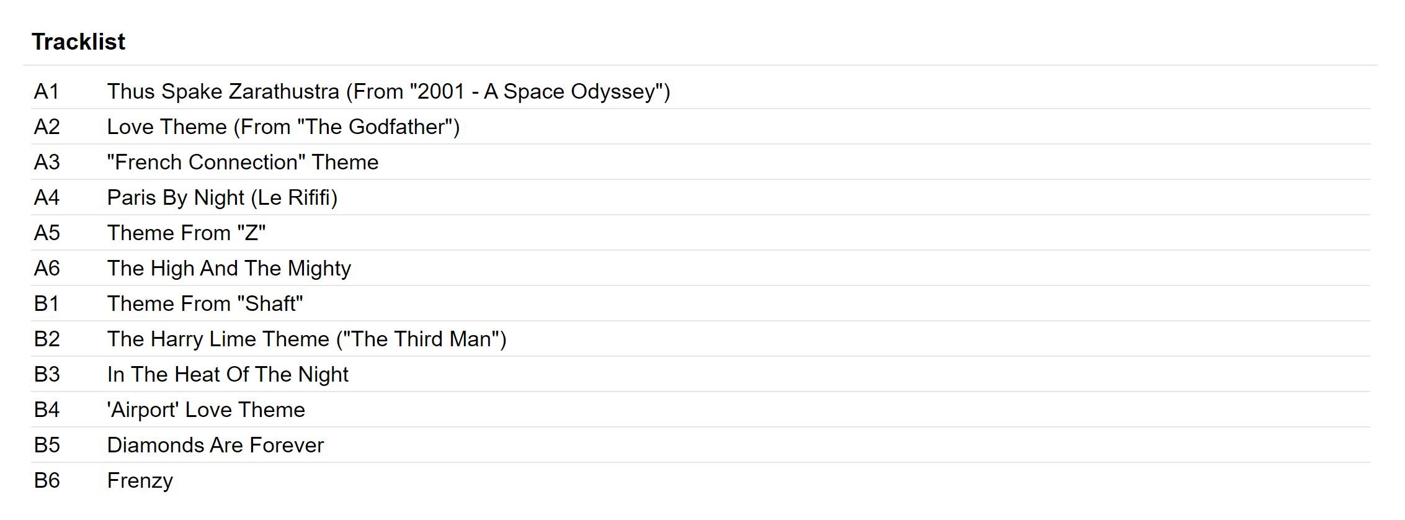Select track position A3 label
This screenshot has height=520, width=1405.
coord(47,162)
